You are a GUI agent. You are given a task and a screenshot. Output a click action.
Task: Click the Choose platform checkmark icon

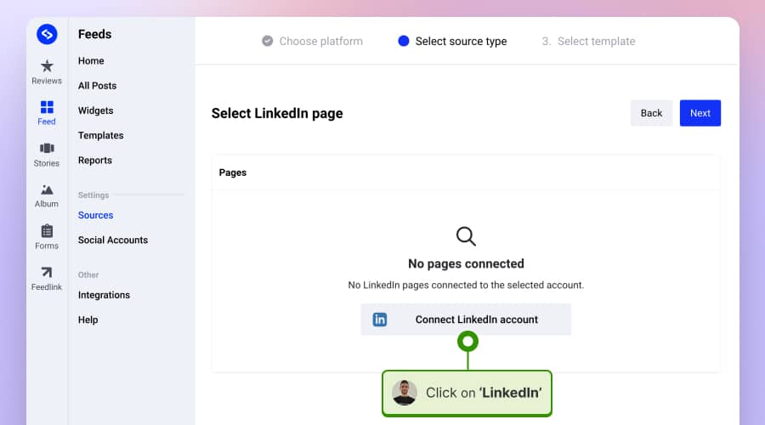click(268, 41)
